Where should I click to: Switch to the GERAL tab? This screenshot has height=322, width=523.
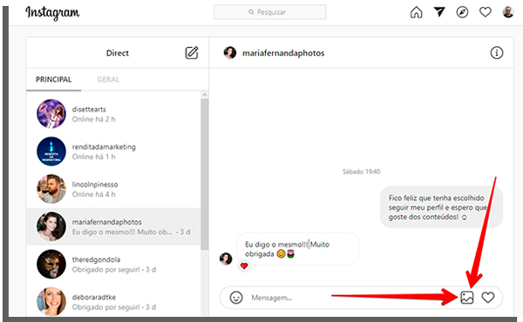tap(108, 79)
